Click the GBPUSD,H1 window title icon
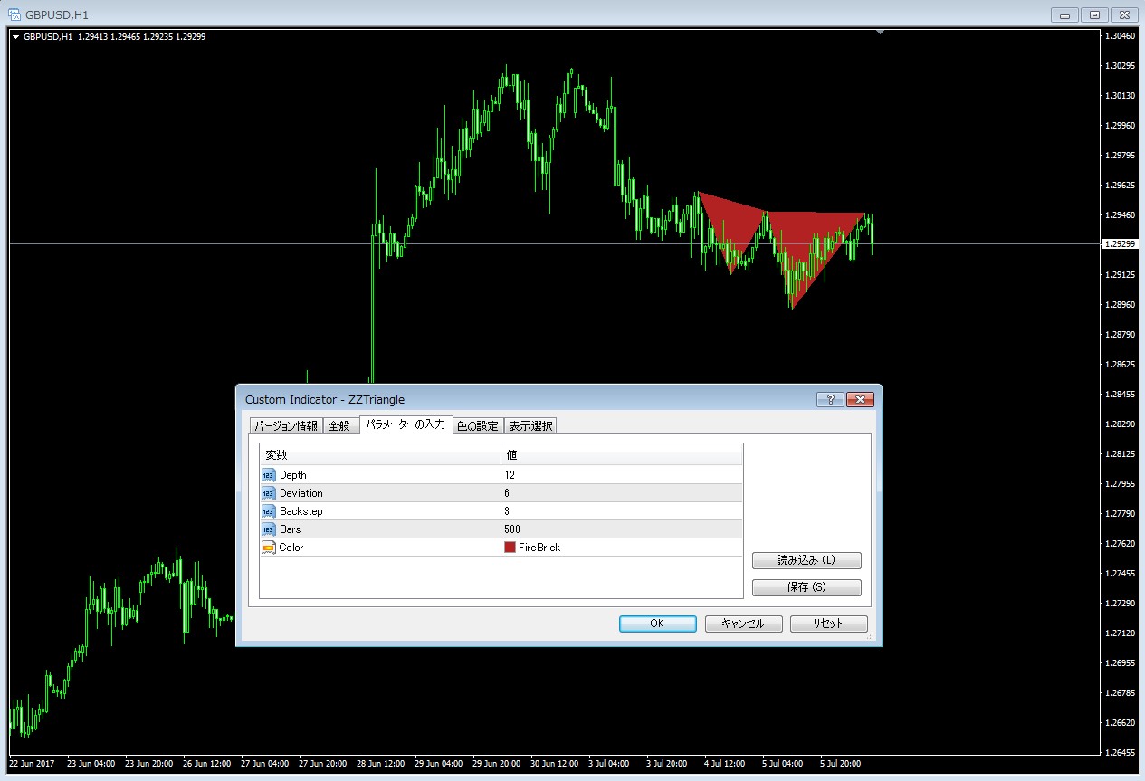Screen dimensions: 1145x781 pos(14,14)
